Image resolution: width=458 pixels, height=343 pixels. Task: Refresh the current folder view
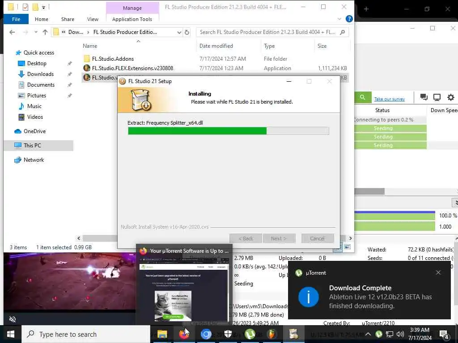(187, 32)
